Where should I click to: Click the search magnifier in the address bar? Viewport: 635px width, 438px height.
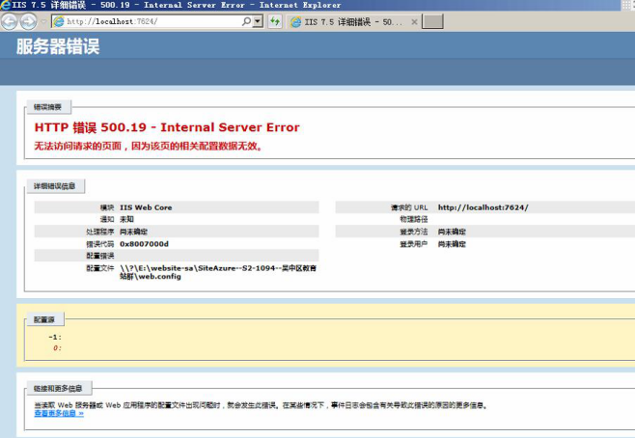(x=246, y=21)
